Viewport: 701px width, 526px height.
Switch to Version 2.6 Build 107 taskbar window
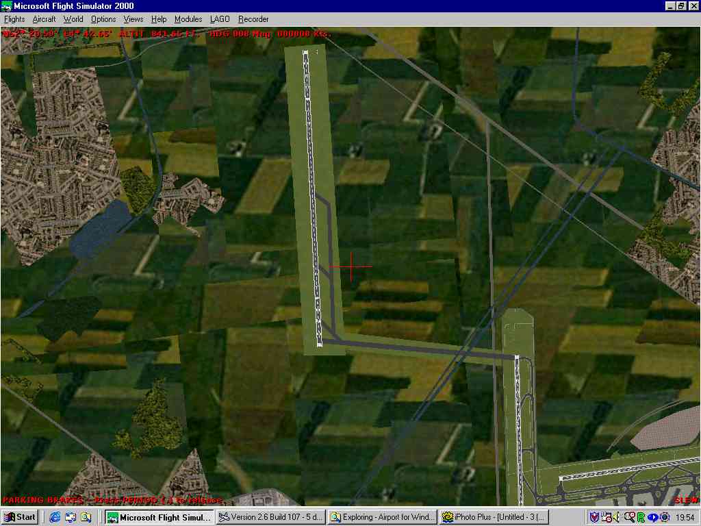pos(270,517)
